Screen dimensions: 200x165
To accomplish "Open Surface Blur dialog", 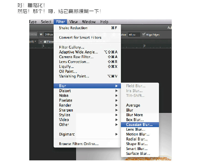I will [x=140, y=154].
